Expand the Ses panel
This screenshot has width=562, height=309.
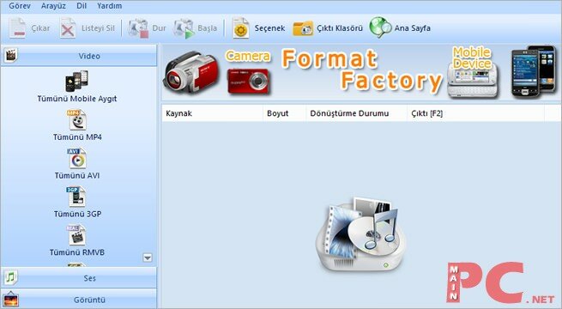tap(79, 278)
